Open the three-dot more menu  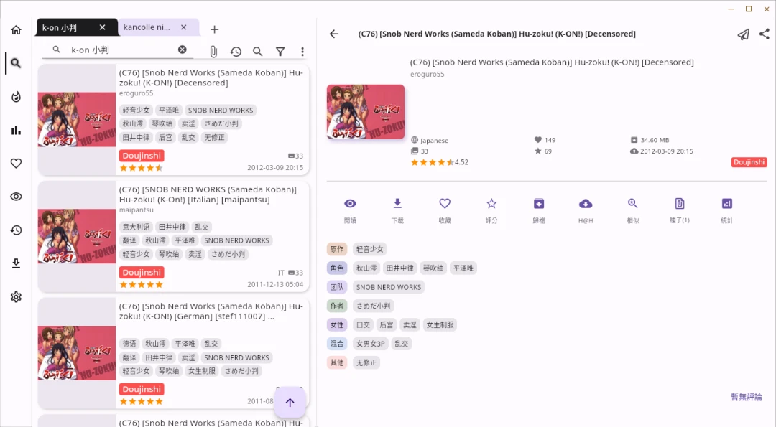(x=302, y=52)
